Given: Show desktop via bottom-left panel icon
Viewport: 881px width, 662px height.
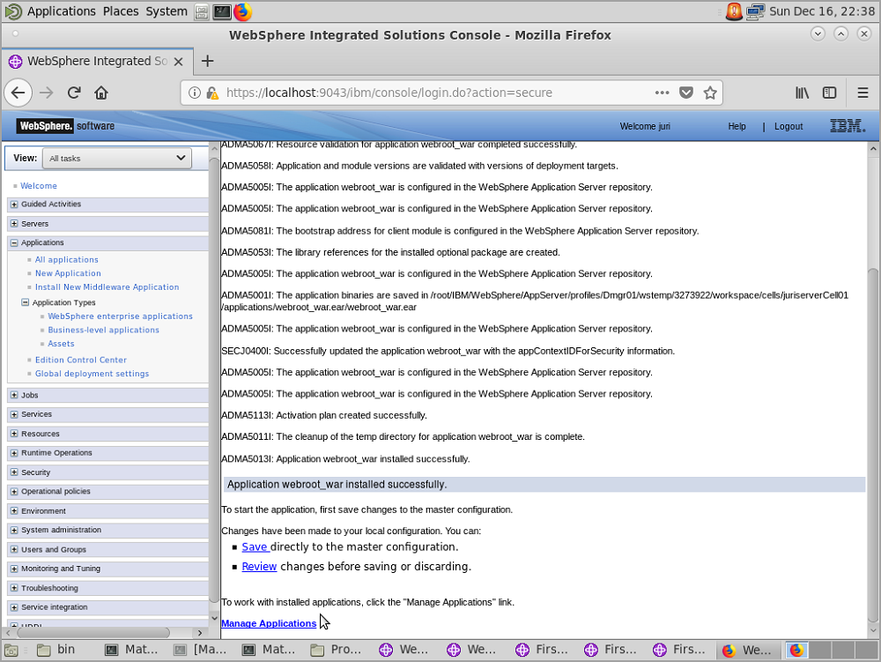Looking at the screenshot, I should pos(11,651).
